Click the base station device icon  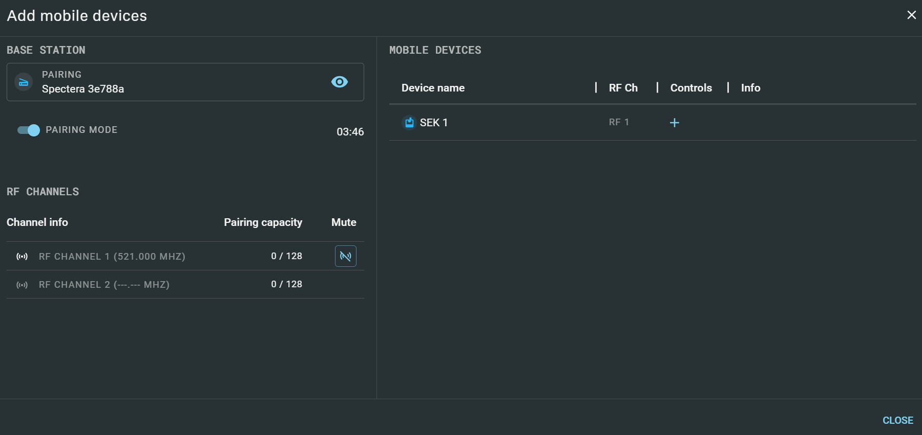[x=24, y=82]
